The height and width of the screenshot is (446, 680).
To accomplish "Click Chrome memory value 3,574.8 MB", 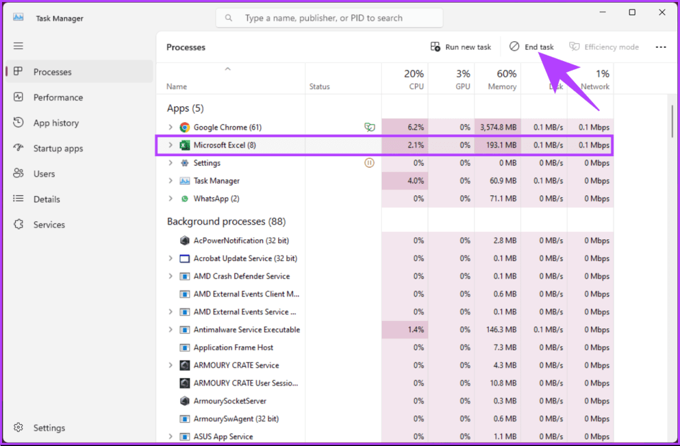I will pyautogui.click(x=498, y=127).
